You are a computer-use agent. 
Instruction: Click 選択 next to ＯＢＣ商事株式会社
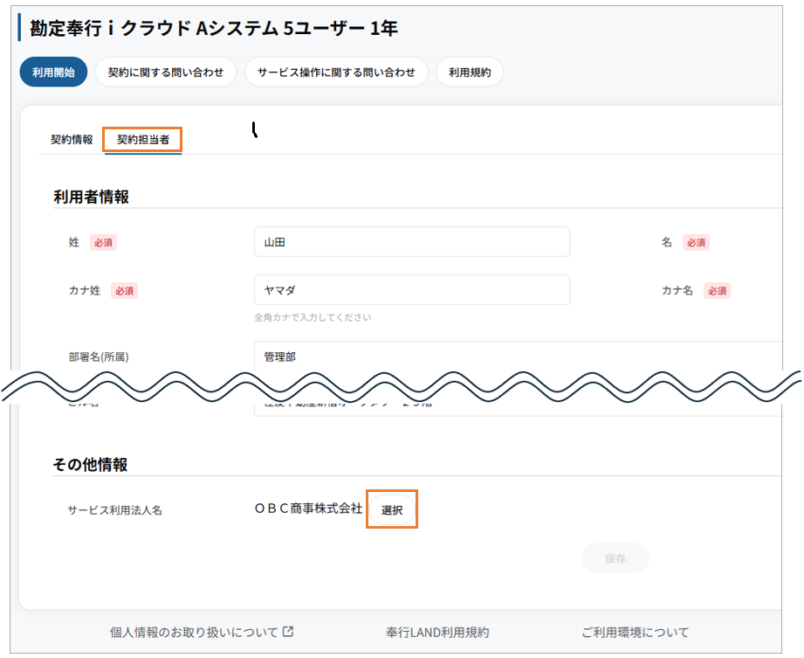point(392,509)
